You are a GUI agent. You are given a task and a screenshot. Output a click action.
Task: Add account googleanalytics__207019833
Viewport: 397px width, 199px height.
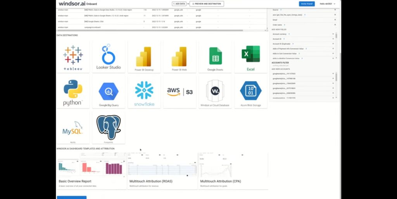[x=333, y=88]
